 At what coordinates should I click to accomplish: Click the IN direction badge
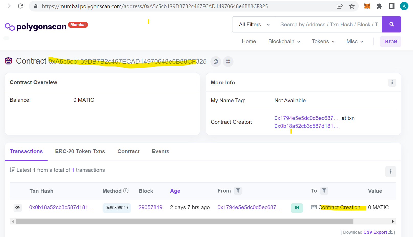tap(297, 208)
